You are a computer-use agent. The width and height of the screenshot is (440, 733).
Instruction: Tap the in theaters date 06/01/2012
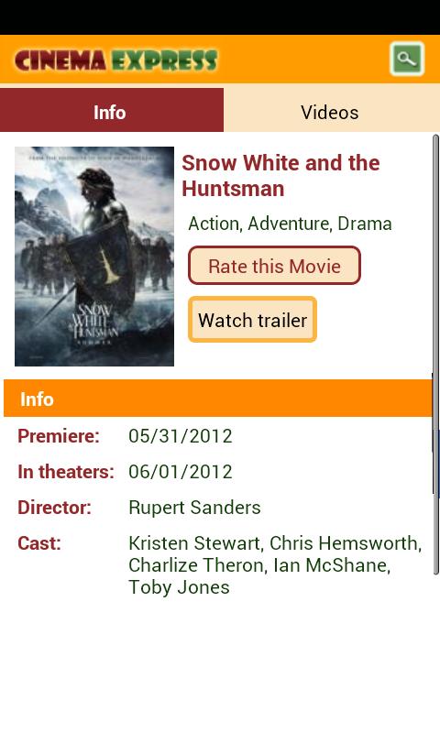[x=181, y=472]
